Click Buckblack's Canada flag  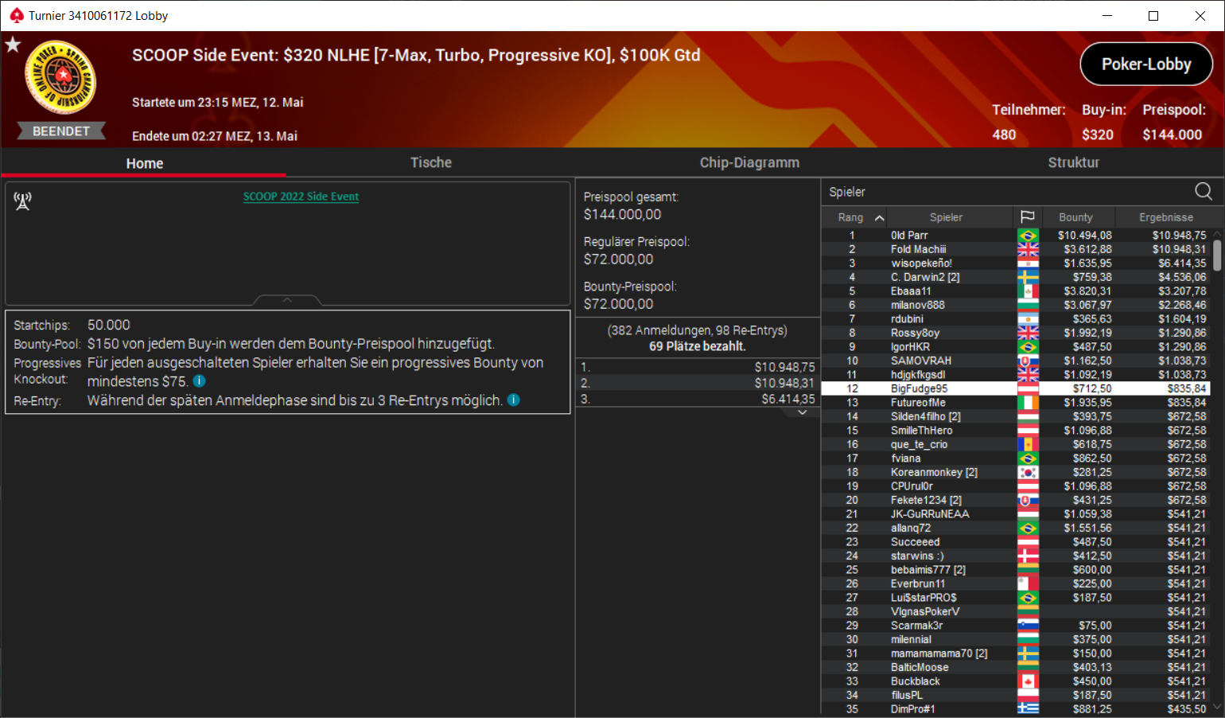click(1028, 681)
